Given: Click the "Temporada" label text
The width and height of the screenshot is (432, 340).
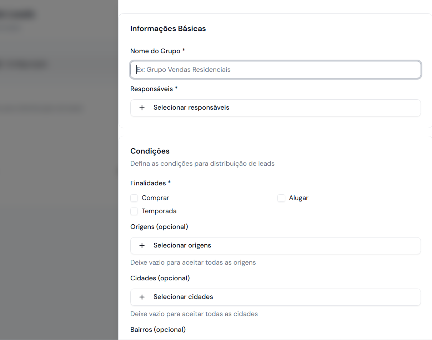Looking at the screenshot, I should (x=159, y=211).
